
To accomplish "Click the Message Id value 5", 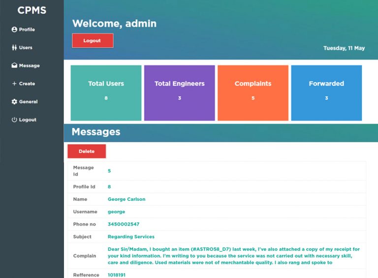I will pos(109,171).
